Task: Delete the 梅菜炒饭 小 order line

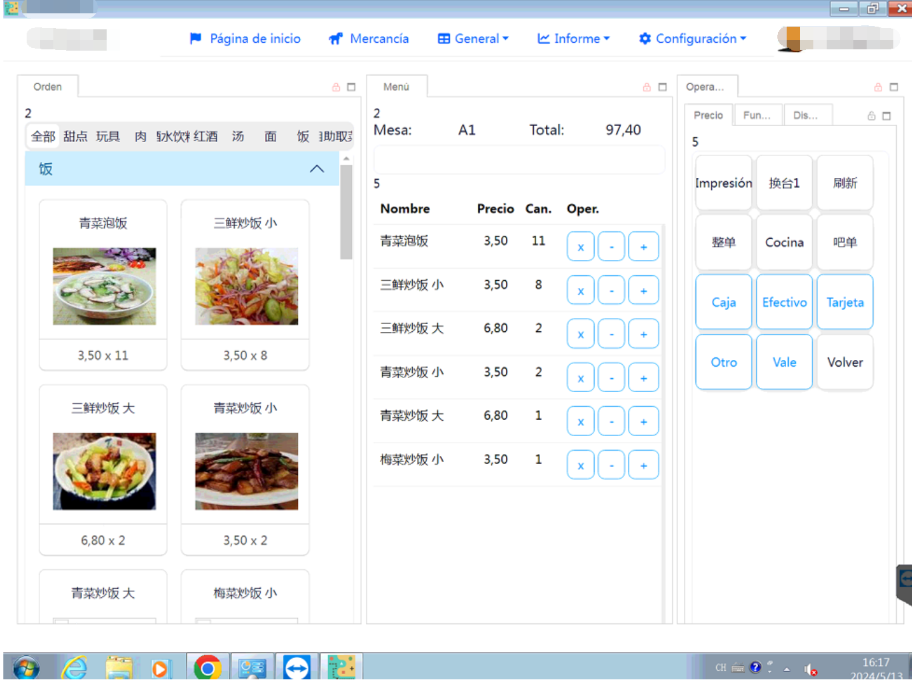Action: [x=581, y=465]
